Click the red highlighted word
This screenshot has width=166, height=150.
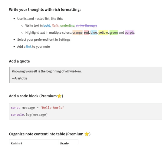[86, 33]
